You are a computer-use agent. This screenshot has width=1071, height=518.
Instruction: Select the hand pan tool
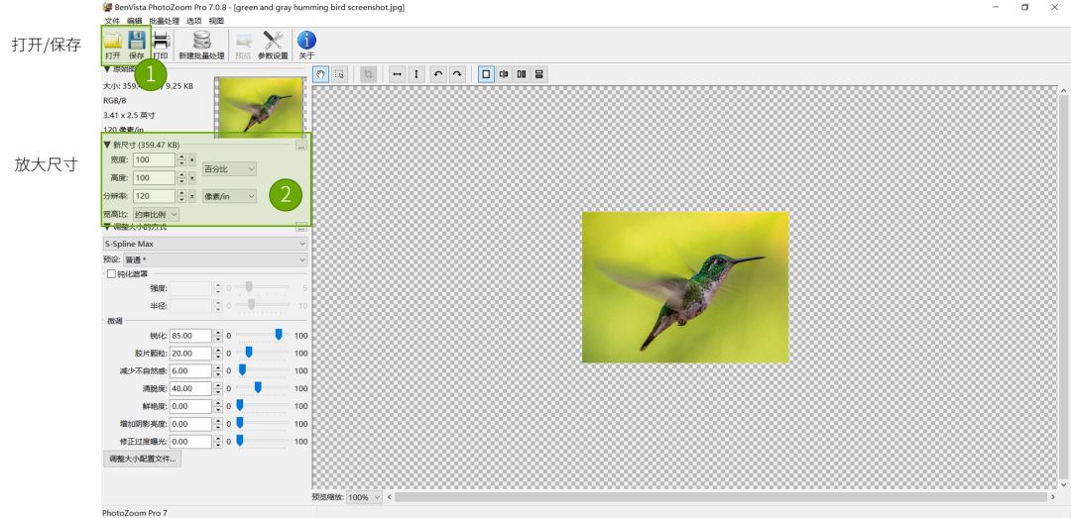coord(321,74)
